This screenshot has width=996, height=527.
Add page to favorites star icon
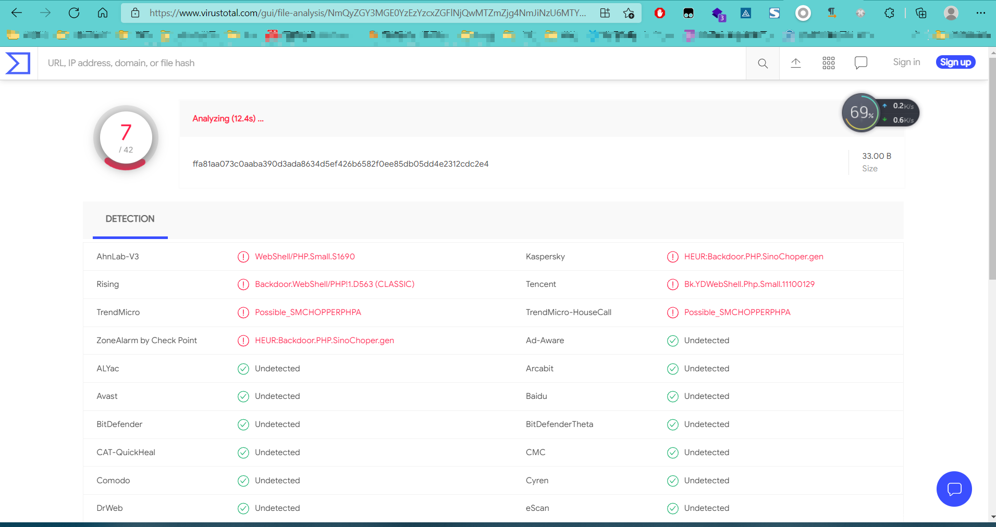tap(629, 13)
